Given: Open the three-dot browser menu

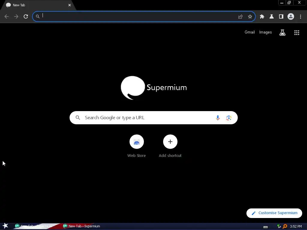Looking at the screenshot, I should click(300, 17).
